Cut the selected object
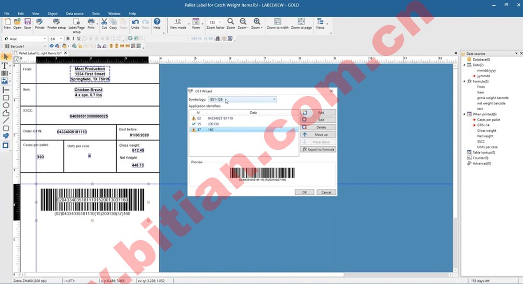The height and width of the screenshot is (284, 523). click(104, 24)
